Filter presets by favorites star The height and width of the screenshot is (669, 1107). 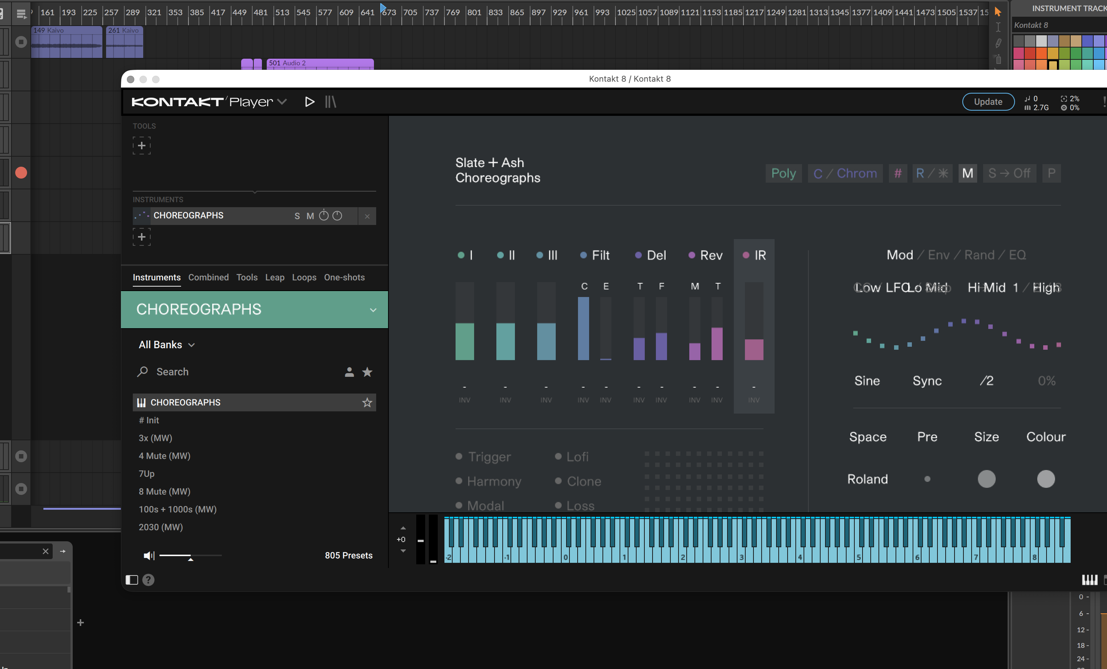pyautogui.click(x=367, y=372)
